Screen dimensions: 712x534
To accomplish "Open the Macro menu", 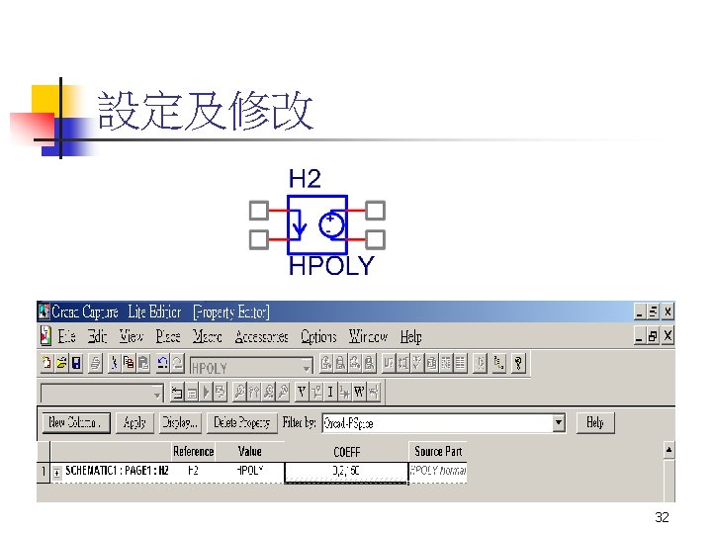I will 207,336.
